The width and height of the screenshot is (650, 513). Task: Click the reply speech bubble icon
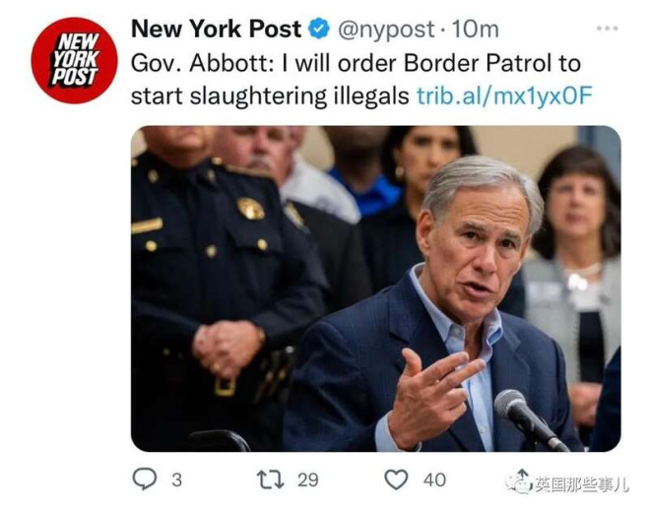(144, 479)
